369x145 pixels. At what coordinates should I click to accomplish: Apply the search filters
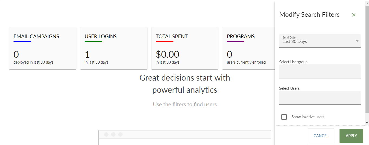point(351,136)
